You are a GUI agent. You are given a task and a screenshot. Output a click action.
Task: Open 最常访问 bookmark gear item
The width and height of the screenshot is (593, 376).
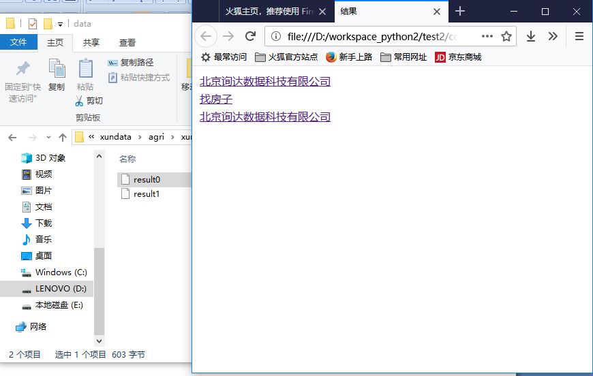coord(224,57)
